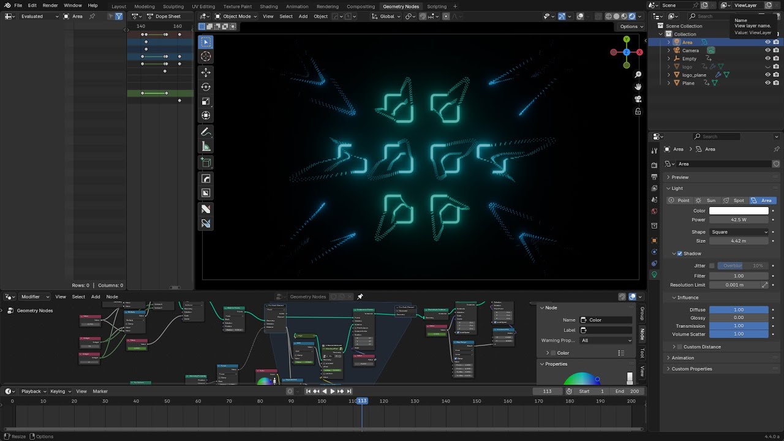Viewport: 784px width, 441px height.
Task: Open the timeline Marker menu
Action: (x=100, y=391)
